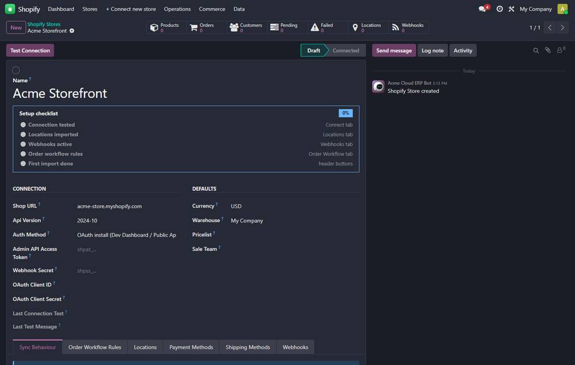This screenshot has width=575, height=365.
Task: Open the Customers stat button
Action: [x=247, y=28]
